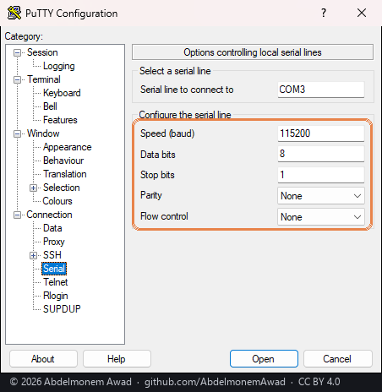Click the serial line field showing COM3
The image size is (382, 392).
click(x=321, y=90)
